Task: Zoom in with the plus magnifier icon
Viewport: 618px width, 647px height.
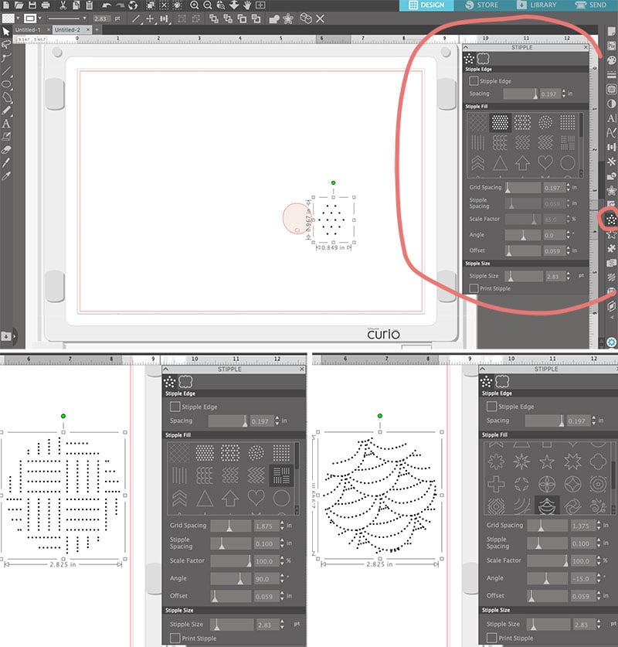Action: [x=194, y=5]
